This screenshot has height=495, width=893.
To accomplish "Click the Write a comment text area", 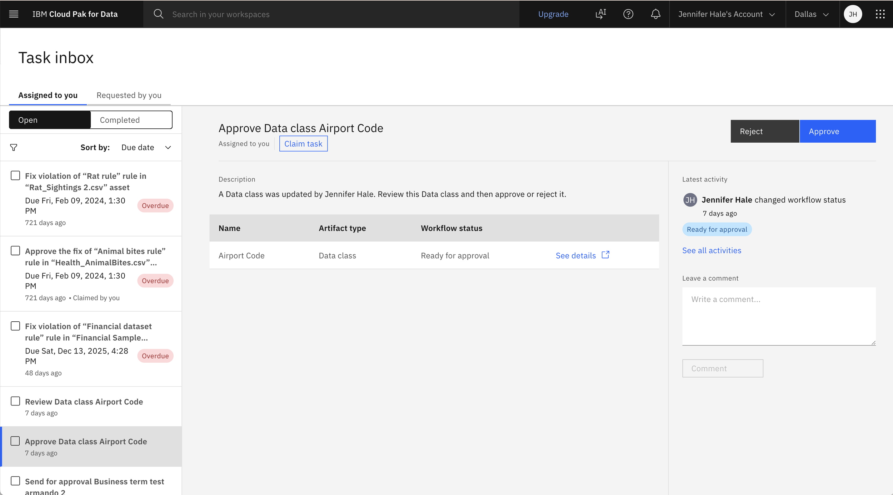I will [x=778, y=316].
